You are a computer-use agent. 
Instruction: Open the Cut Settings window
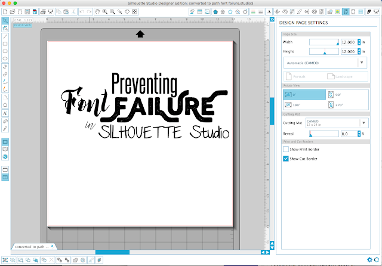369,12
